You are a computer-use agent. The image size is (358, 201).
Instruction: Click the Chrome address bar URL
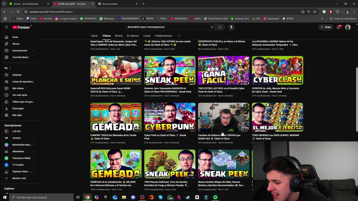coord(51,12)
